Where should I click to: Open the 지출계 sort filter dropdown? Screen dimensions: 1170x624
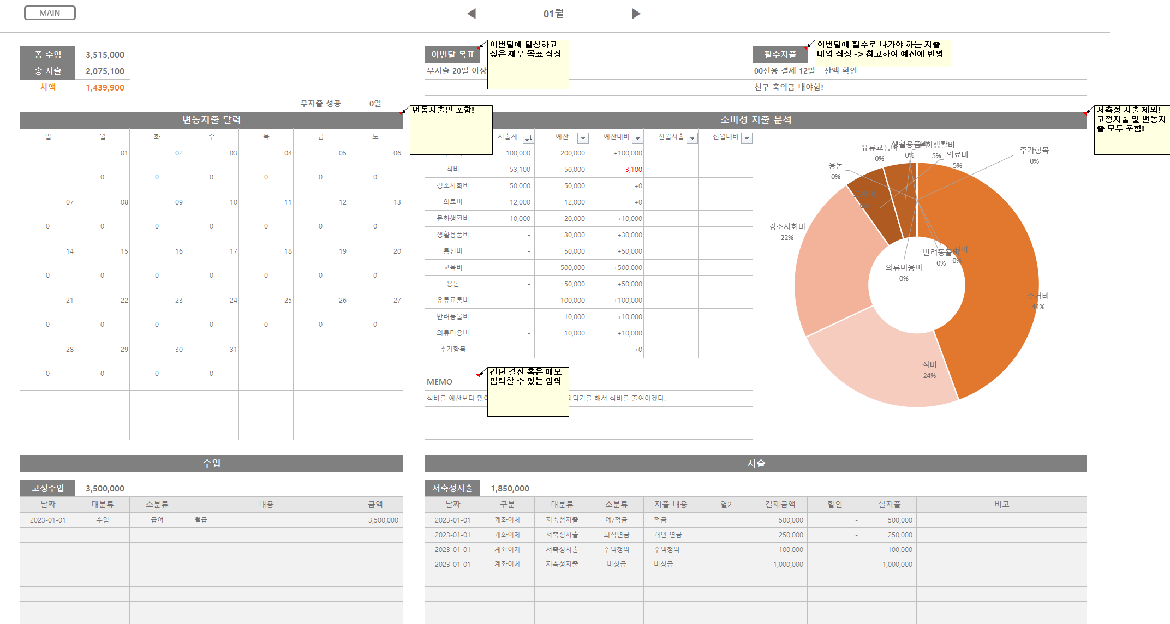click(x=528, y=138)
